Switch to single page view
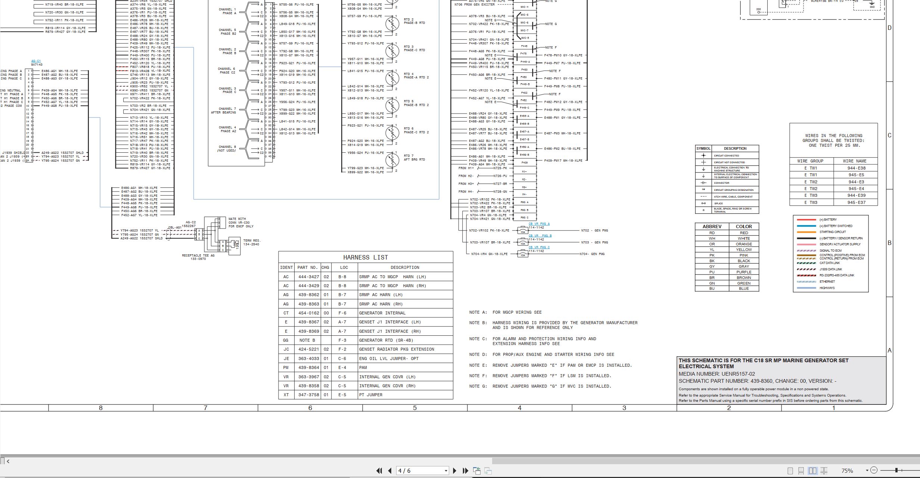The width and height of the screenshot is (920, 478). click(x=790, y=471)
